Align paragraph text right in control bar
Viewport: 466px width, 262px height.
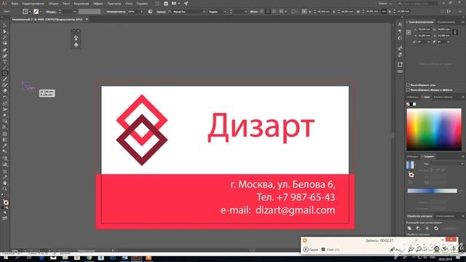coord(274,12)
